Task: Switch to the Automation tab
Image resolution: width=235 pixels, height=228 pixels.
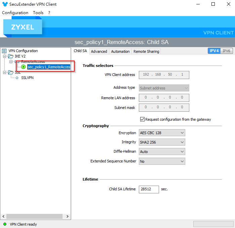Action: 120,51
